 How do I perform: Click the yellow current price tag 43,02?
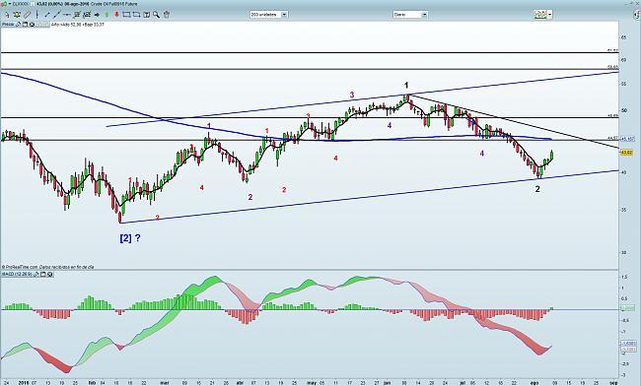[626, 153]
